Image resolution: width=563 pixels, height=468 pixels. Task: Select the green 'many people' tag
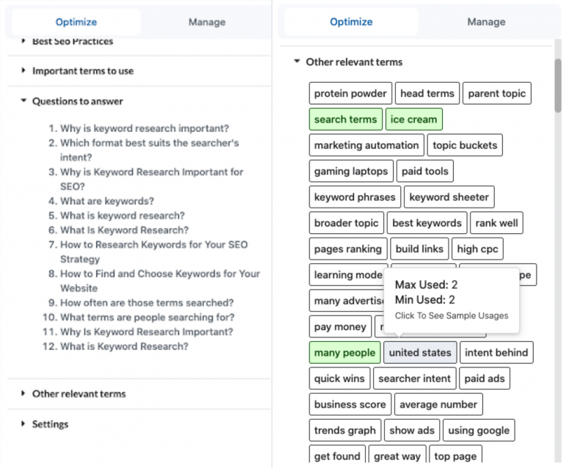tap(345, 353)
